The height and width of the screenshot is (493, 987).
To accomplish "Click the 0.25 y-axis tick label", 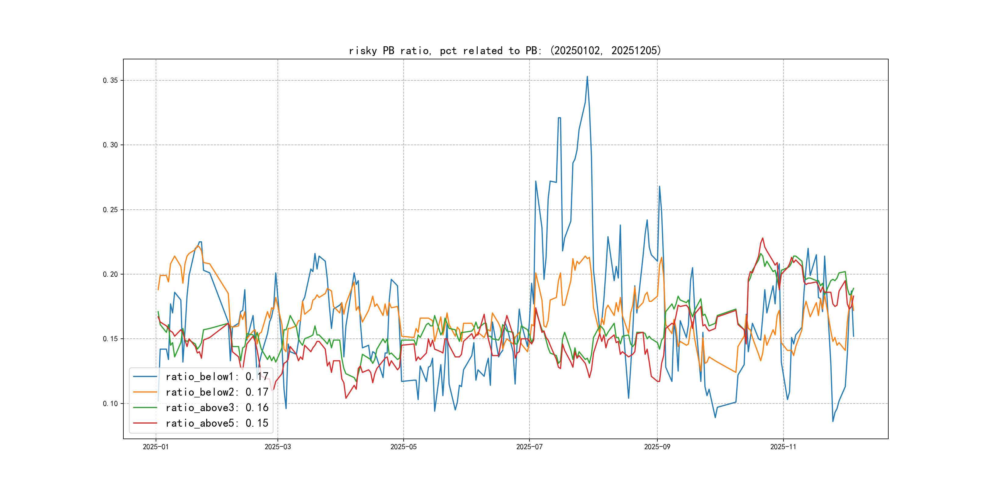I will coord(110,210).
